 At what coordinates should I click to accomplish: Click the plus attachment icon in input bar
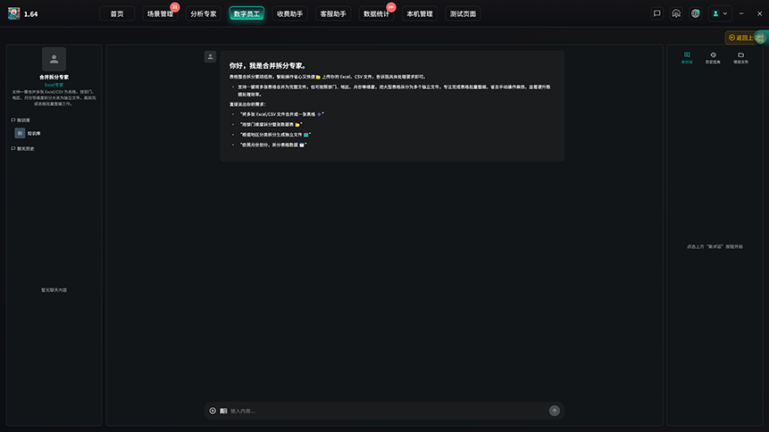click(213, 411)
